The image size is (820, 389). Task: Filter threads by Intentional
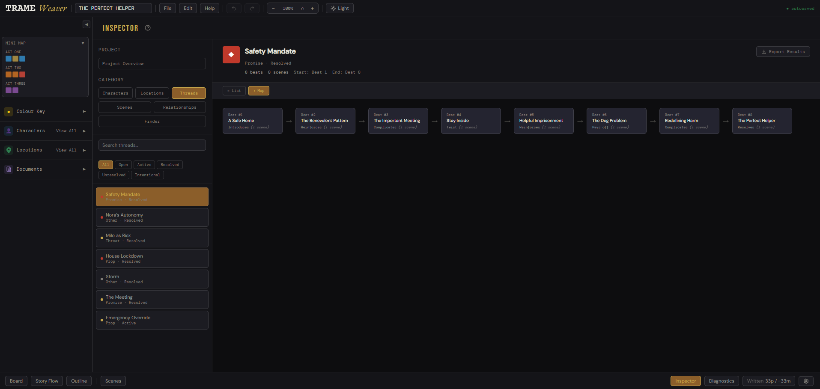(147, 175)
